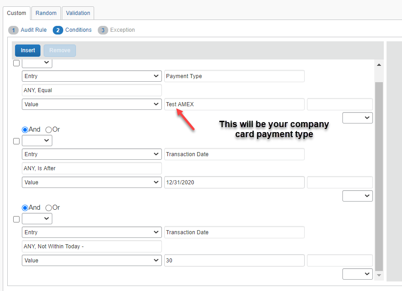
Task: Click the Test AMEX value field
Action: point(234,104)
